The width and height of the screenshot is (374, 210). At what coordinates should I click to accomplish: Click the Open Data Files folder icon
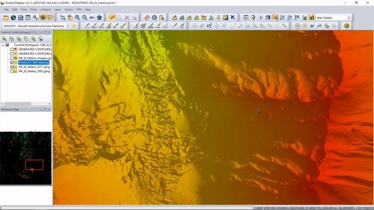(6, 17)
